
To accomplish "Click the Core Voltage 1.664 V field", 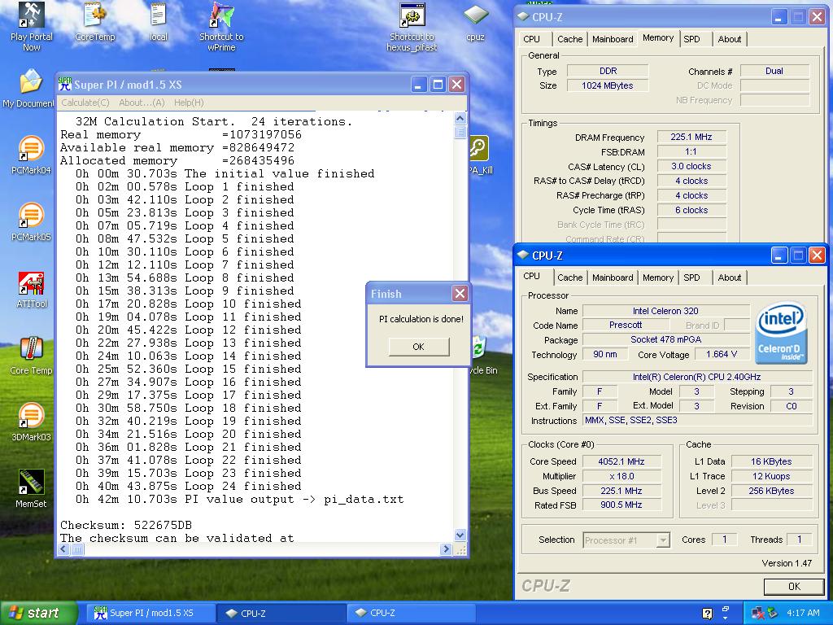I will coord(722,355).
